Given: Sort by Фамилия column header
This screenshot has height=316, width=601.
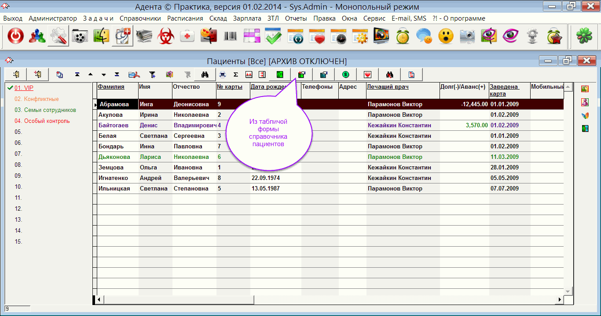Looking at the screenshot, I should click(111, 87).
